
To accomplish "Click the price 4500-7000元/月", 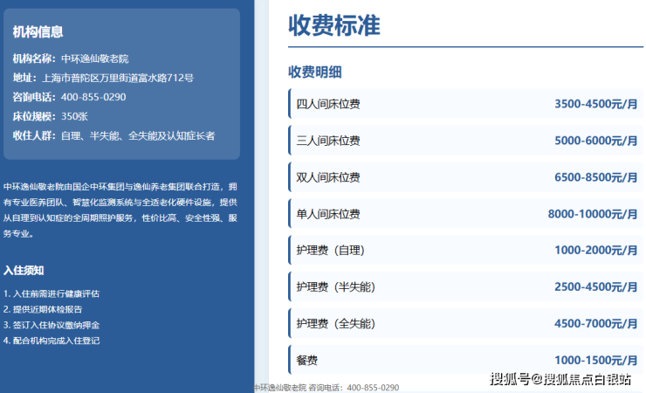I will [595, 323].
